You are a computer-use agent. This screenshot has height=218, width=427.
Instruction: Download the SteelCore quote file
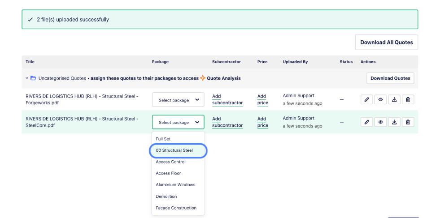point(394,122)
